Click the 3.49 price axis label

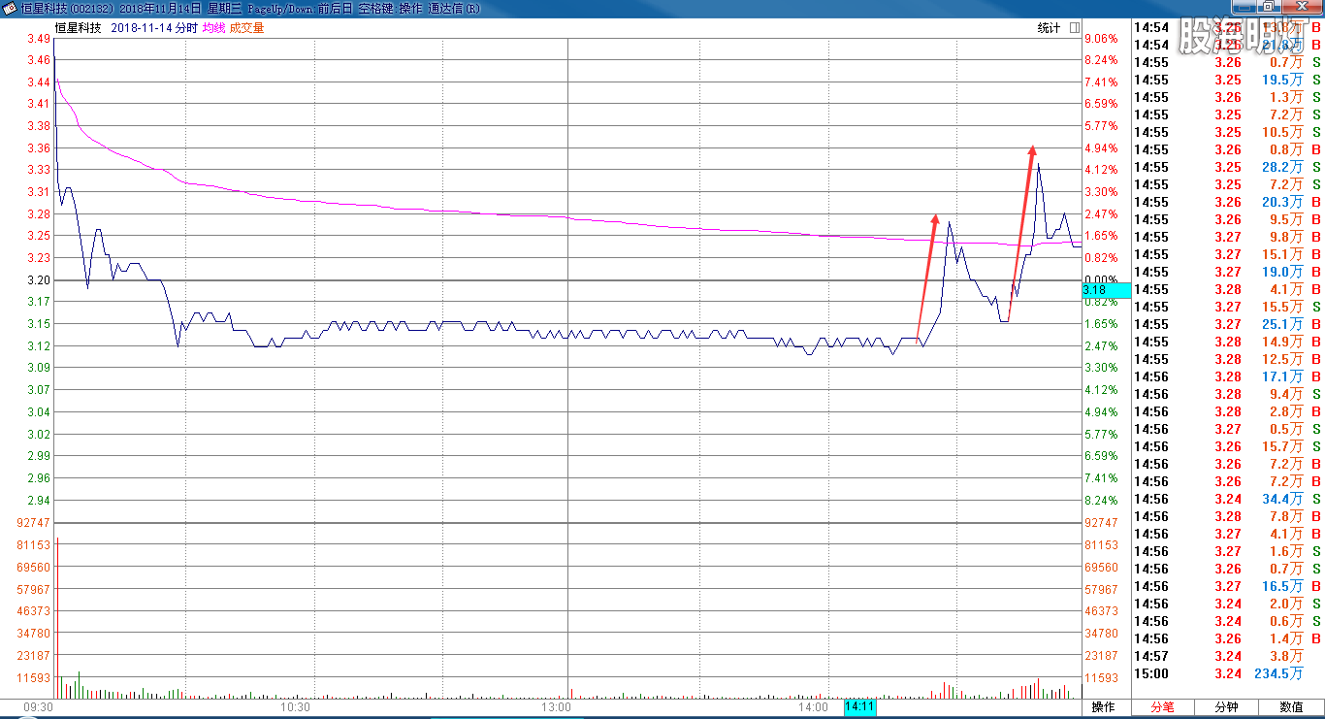39,39
